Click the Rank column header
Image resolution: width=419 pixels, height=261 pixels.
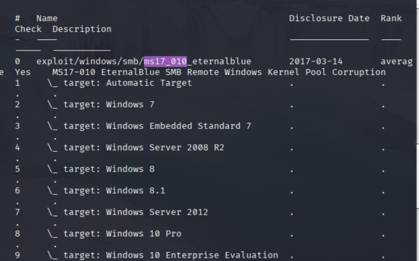[391, 18]
